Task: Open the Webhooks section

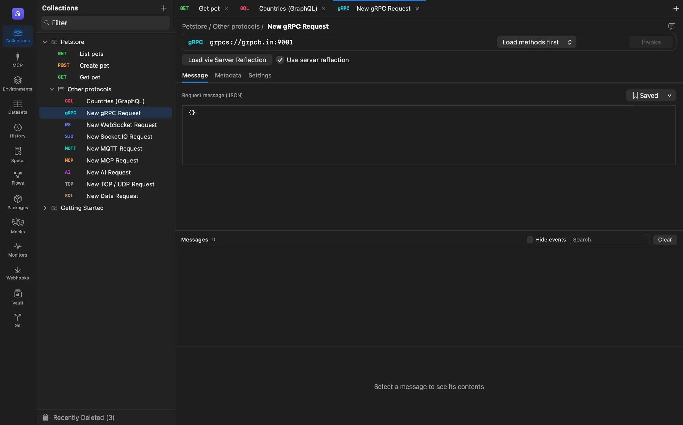Action: [x=17, y=273]
